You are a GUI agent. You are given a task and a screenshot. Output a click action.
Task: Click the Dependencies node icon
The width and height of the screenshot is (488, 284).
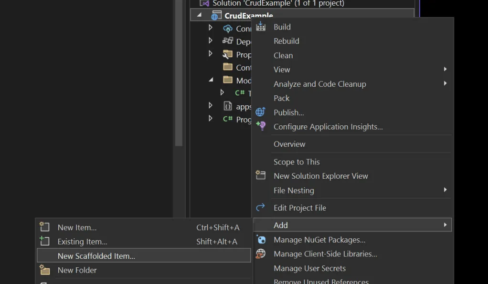(x=228, y=41)
